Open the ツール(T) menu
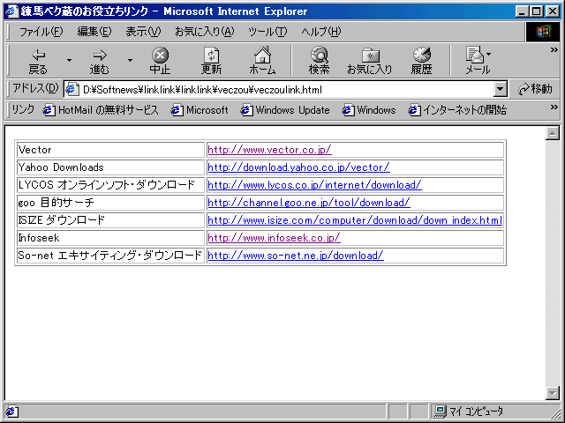This screenshot has height=423, width=565. 267,32
